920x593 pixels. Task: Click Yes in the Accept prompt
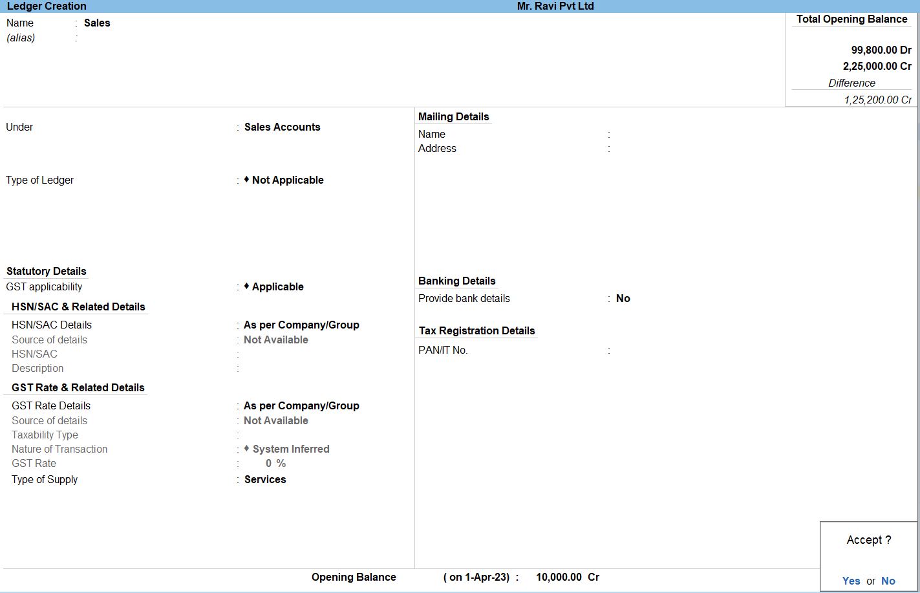[851, 581]
